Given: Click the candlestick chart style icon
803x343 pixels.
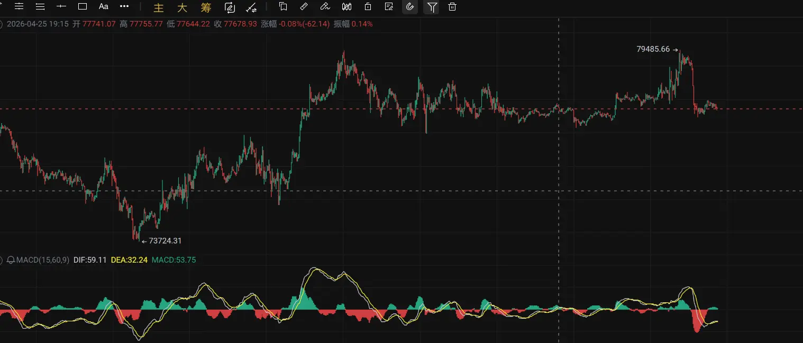Looking at the screenshot, I should click(x=347, y=6).
